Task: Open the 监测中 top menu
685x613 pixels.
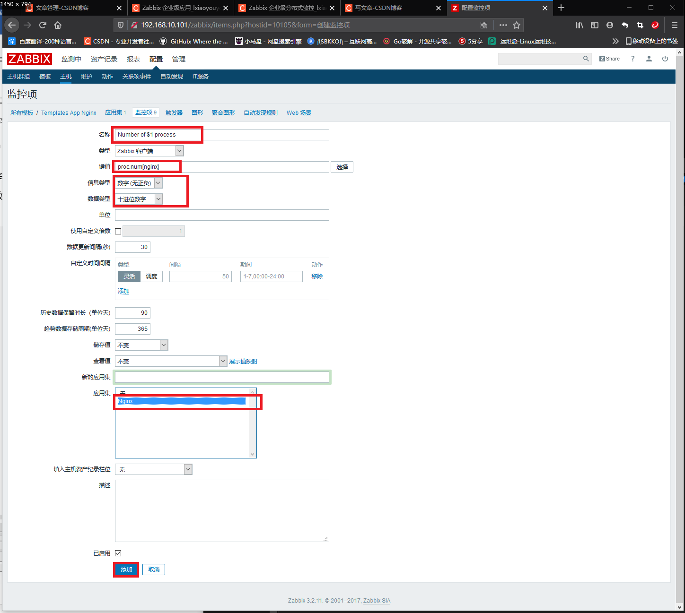Action: click(x=71, y=59)
